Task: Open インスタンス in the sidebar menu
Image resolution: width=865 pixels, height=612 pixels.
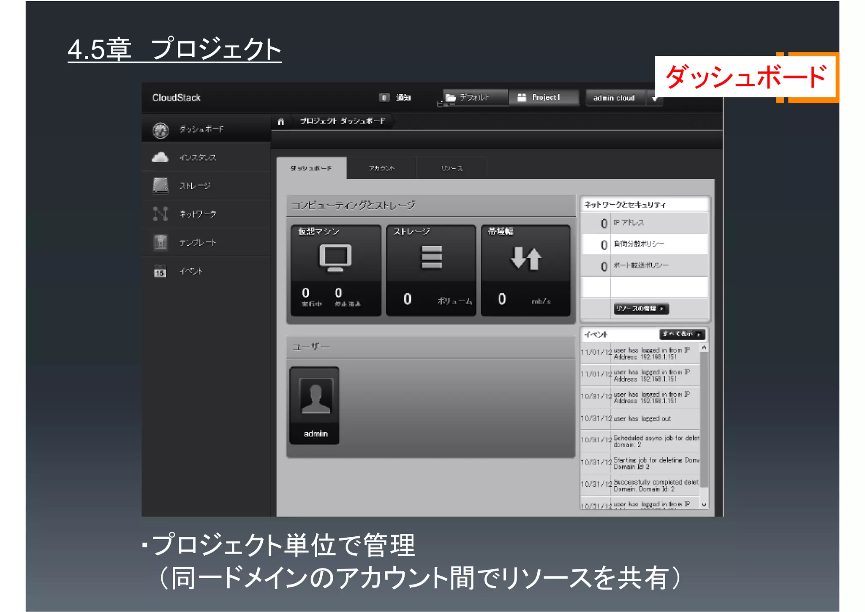Action: click(x=206, y=157)
